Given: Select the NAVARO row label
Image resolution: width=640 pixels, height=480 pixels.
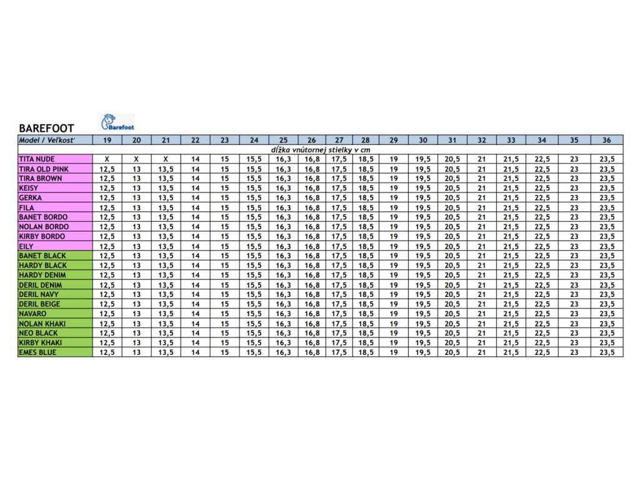Looking at the screenshot, I should pyautogui.click(x=55, y=314).
